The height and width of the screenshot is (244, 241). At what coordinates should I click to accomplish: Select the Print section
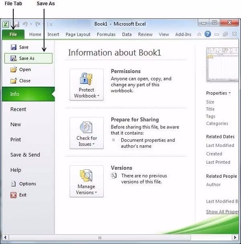click(x=29, y=140)
